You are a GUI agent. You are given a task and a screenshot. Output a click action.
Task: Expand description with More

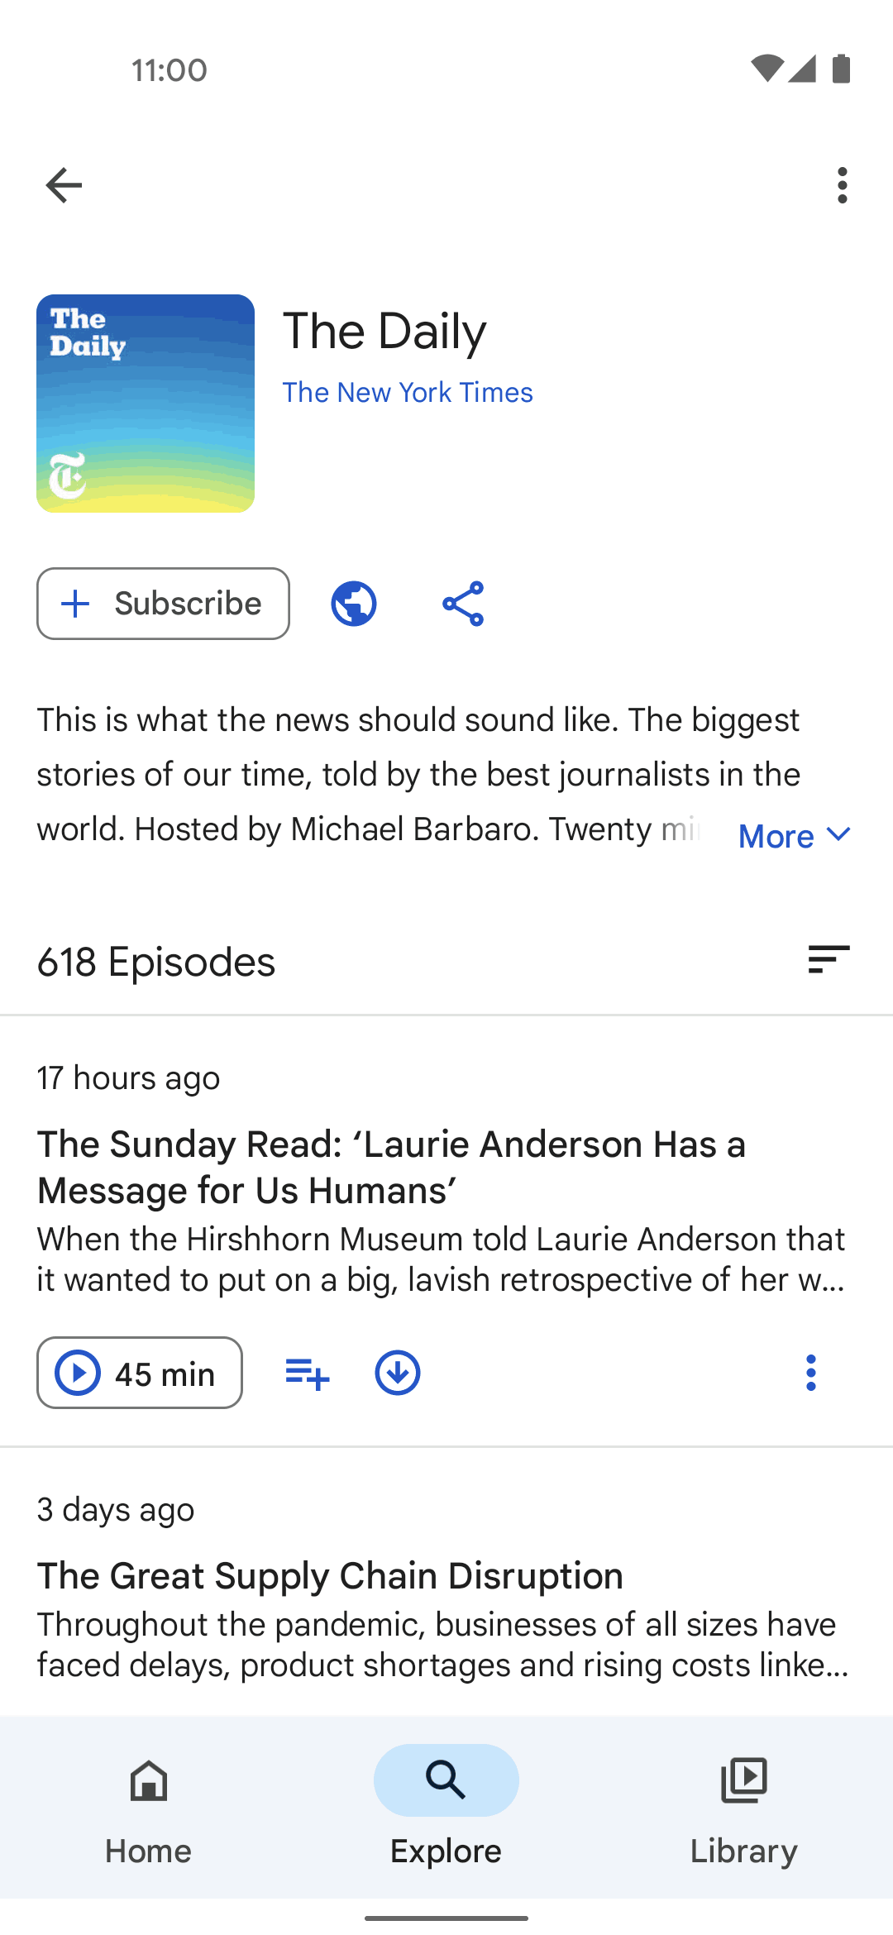(x=794, y=836)
